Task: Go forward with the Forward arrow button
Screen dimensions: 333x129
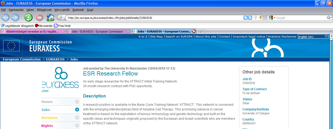Action: tap(15, 18)
